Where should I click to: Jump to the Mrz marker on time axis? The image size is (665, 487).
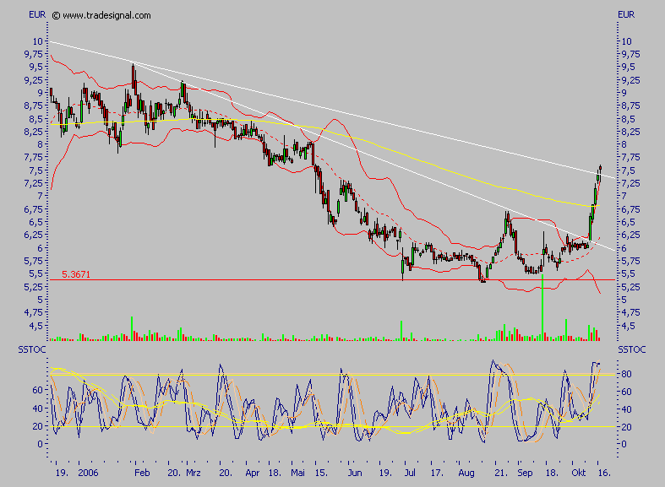click(194, 475)
